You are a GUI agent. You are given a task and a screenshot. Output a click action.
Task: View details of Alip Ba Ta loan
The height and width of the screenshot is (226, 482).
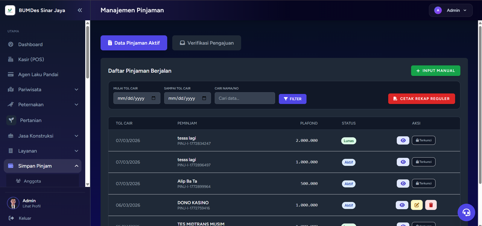click(403, 183)
